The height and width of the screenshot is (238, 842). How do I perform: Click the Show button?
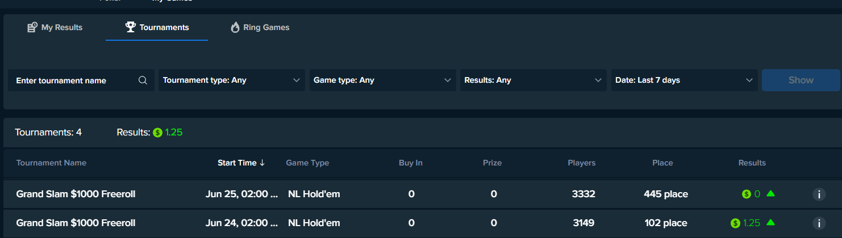pyautogui.click(x=801, y=80)
